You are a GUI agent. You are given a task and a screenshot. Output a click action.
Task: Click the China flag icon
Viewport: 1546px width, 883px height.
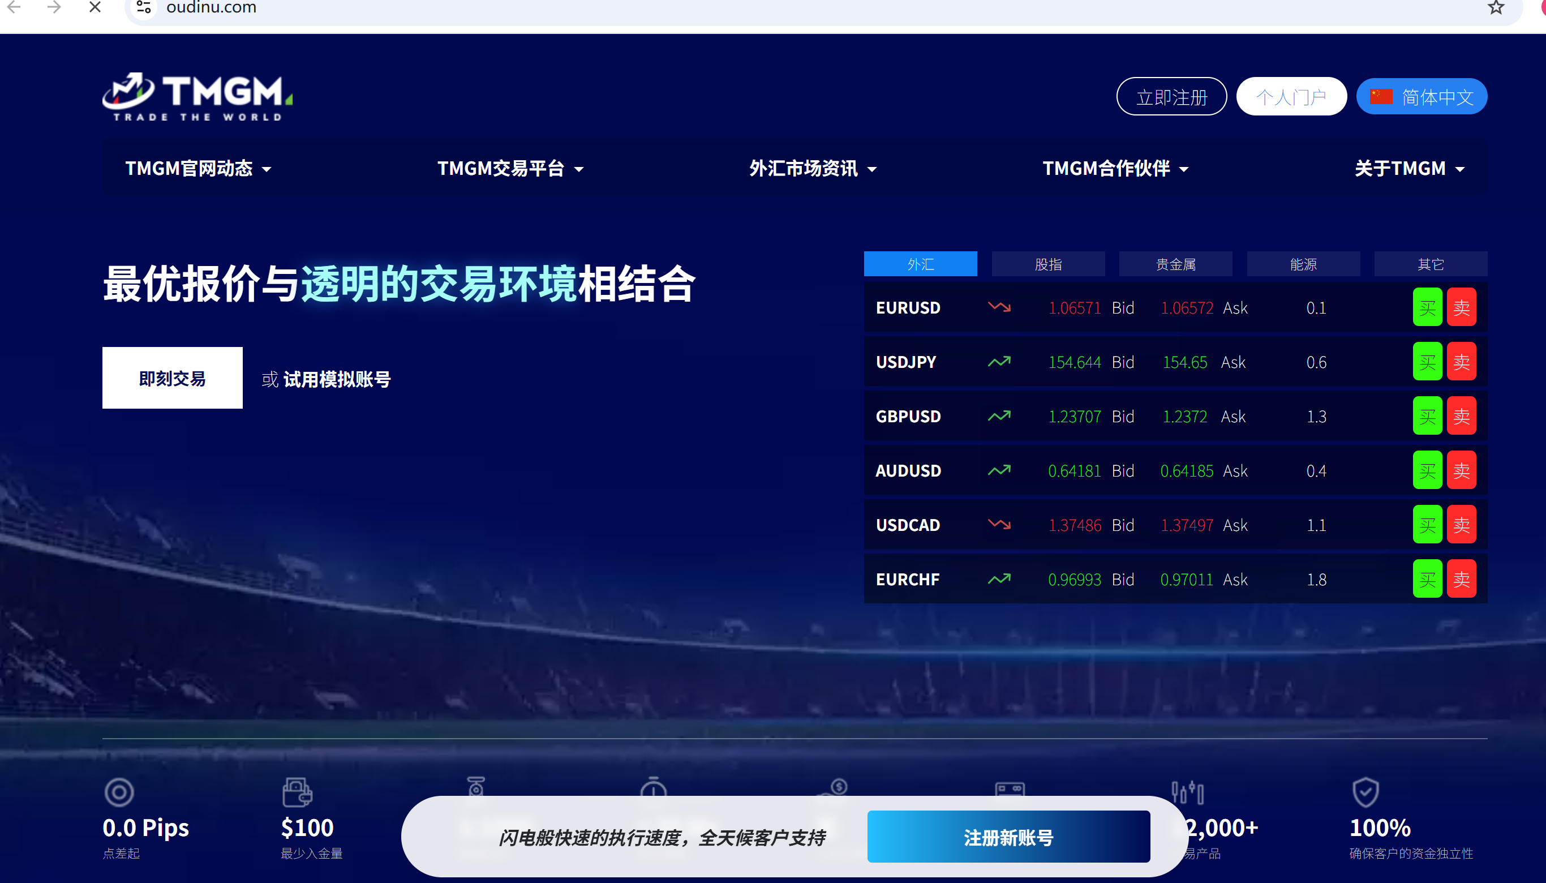(1381, 96)
